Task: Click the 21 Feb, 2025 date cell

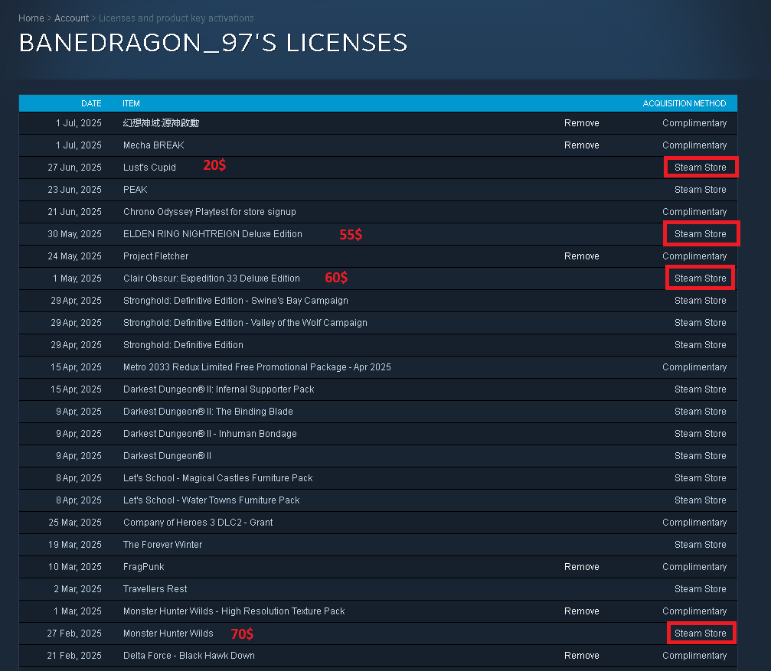Action: click(x=74, y=655)
